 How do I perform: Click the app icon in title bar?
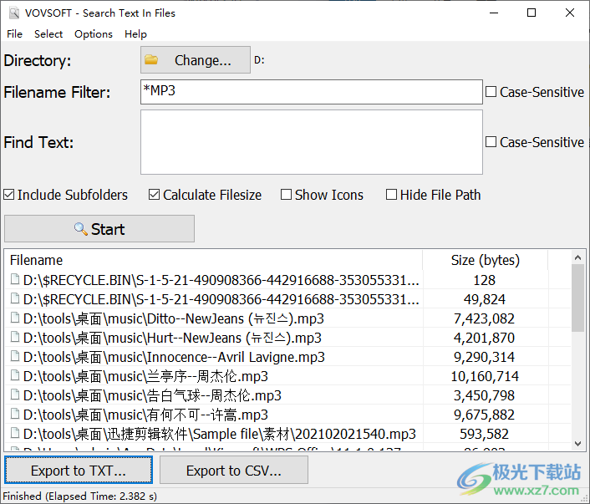[14, 13]
